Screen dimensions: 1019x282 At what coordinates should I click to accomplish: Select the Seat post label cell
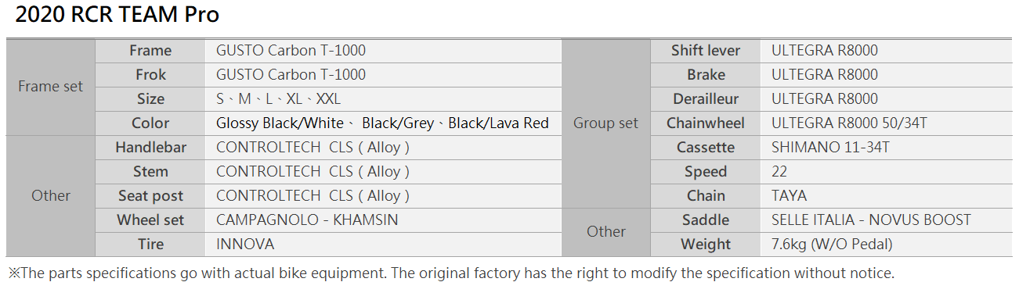coord(150,196)
